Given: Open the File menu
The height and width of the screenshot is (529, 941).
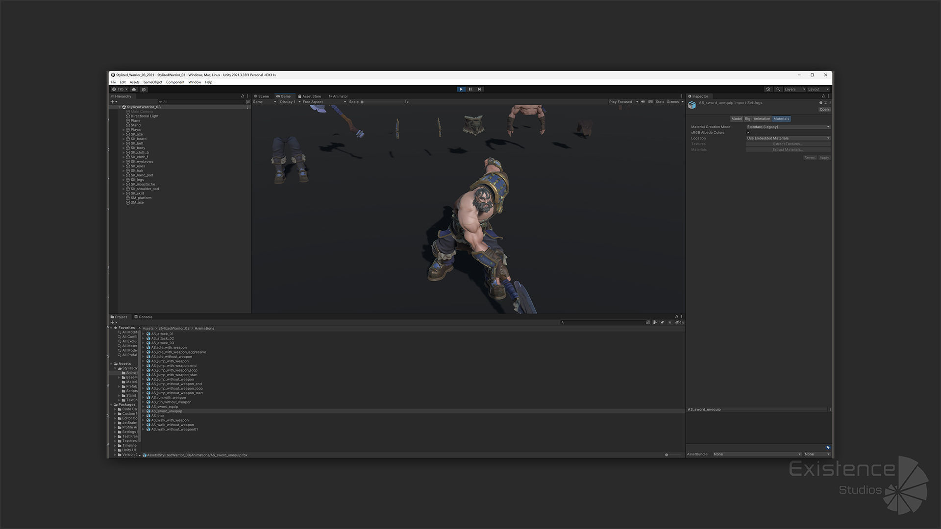Looking at the screenshot, I should [x=113, y=82].
